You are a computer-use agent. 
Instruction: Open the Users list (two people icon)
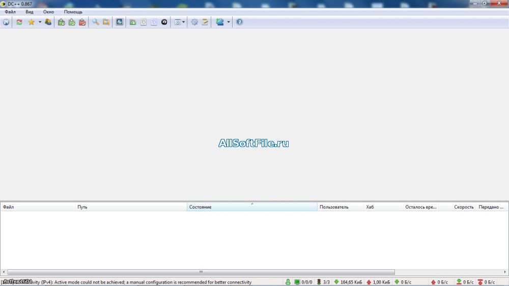[48, 22]
